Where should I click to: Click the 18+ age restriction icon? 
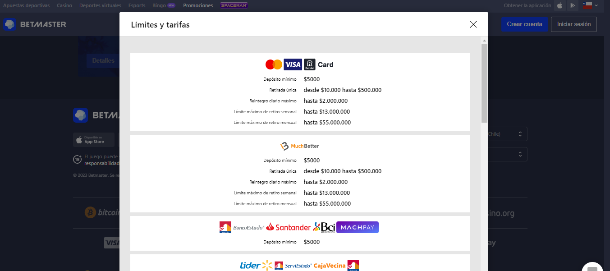(78, 159)
